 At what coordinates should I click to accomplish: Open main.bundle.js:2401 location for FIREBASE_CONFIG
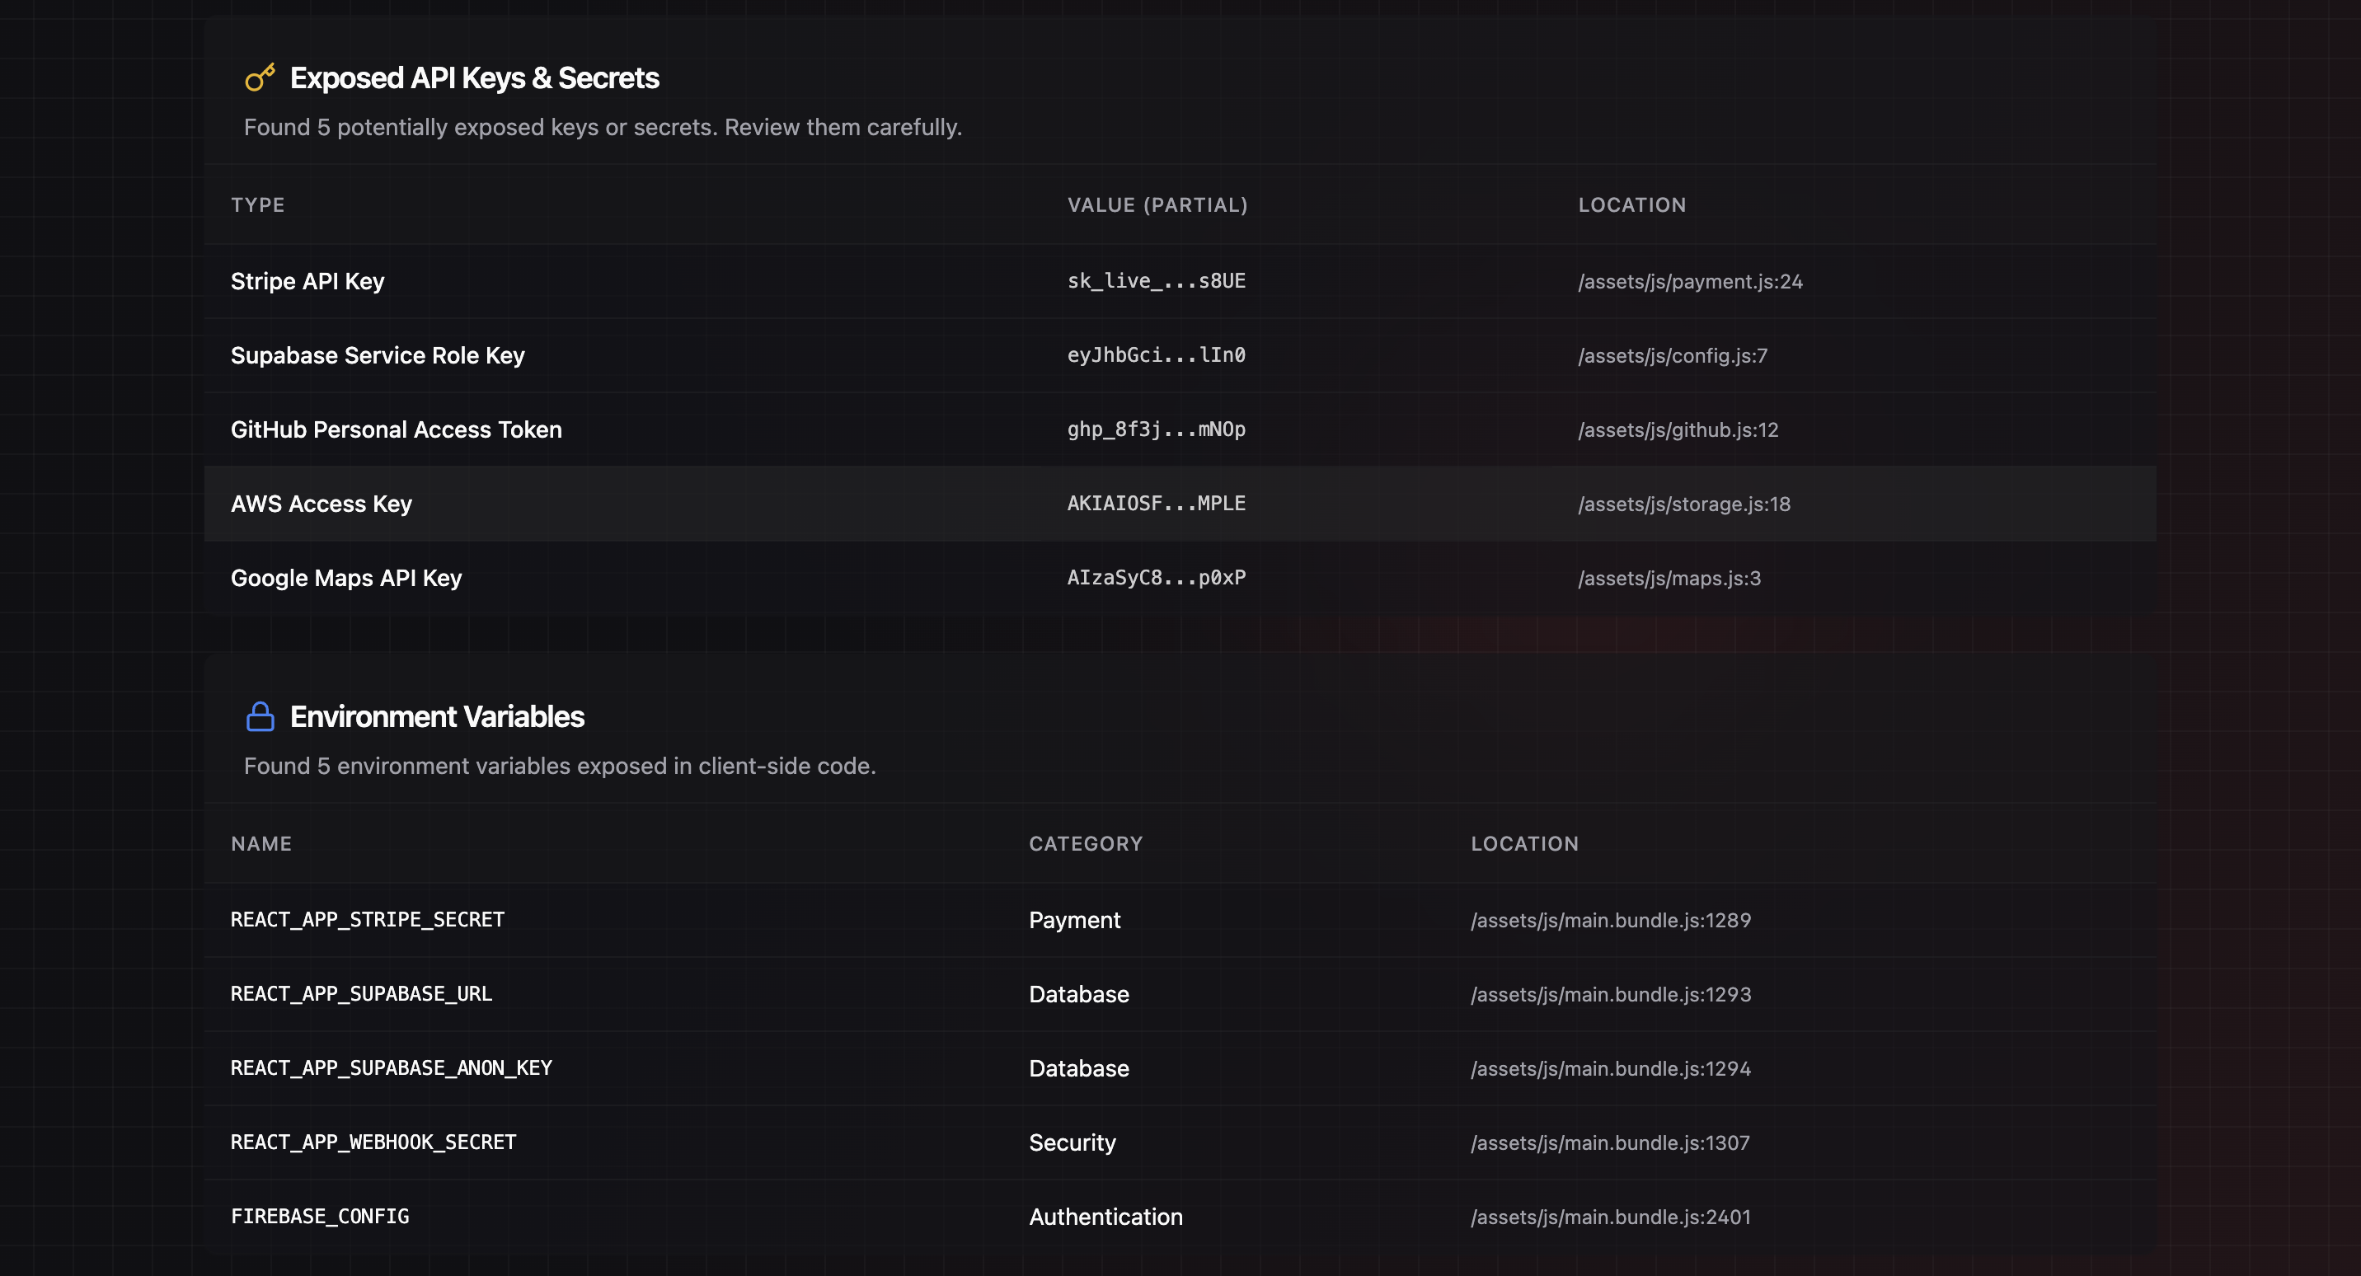coord(1610,1217)
